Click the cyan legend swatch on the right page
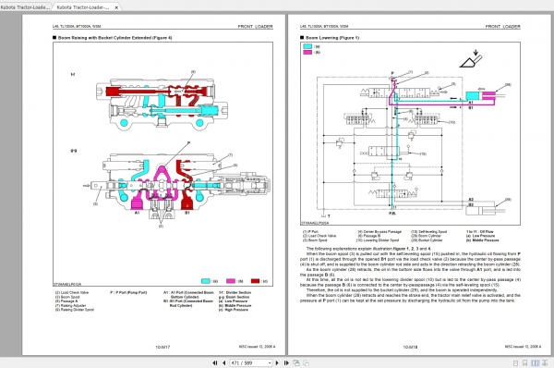This screenshot has width=554, height=368. click(x=307, y=46)
